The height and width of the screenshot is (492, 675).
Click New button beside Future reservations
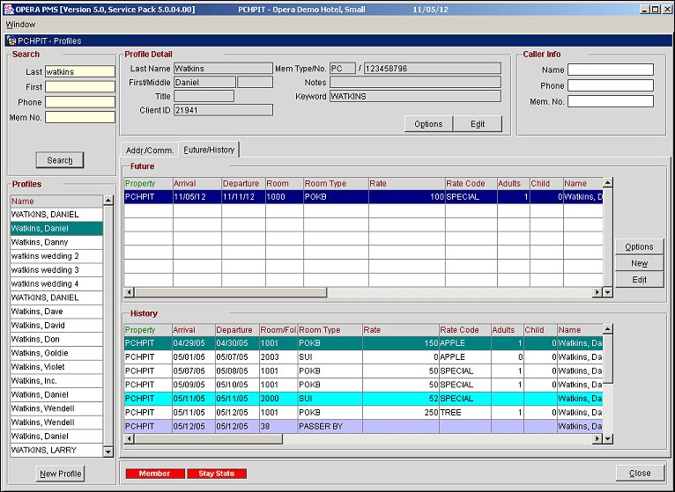coord(639,263)
